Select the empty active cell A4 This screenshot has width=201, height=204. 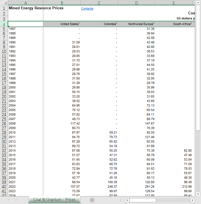click(x=25, y=24)
